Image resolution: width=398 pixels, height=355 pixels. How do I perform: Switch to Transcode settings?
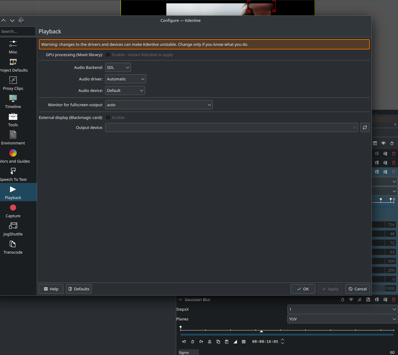click(x=13, y=247)
